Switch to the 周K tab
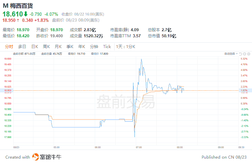Viewport: 252px width, 164px height. [46, 47]
